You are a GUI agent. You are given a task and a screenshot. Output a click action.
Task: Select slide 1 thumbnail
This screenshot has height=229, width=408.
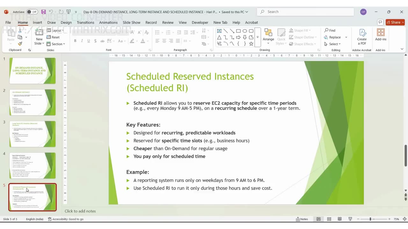coord(33,71)
